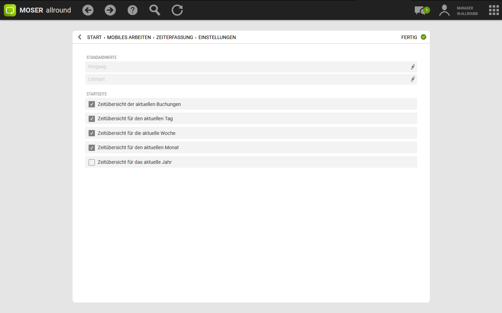
Task: Uncheck Zeitübersicht der aktuellen Buchungen
Action: (x=92, y=104)
